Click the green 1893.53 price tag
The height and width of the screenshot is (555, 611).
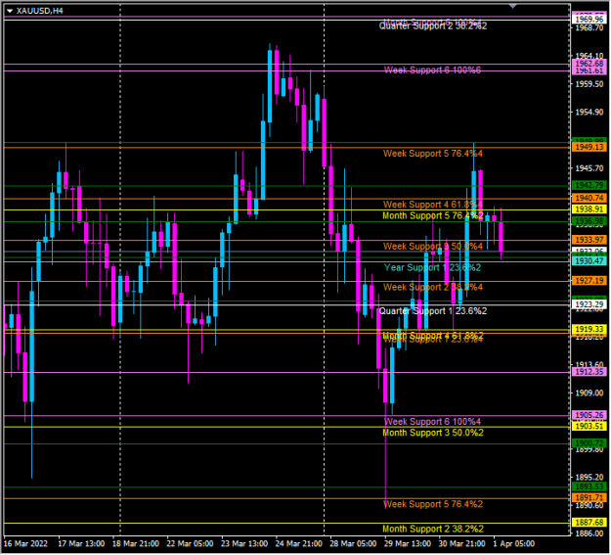(x=589, y=487)
